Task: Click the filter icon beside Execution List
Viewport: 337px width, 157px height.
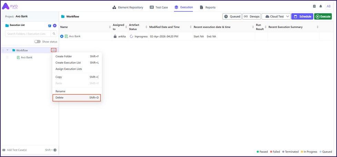Action: pos(50,26)
